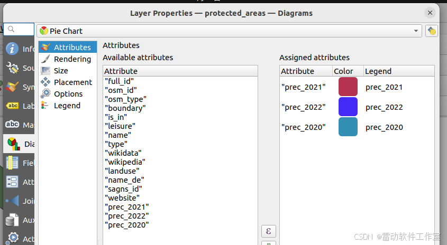The image size is (447, 245).
Task: Open the Auxiliary Storage tab in sidebar
Action: (20, 220)
